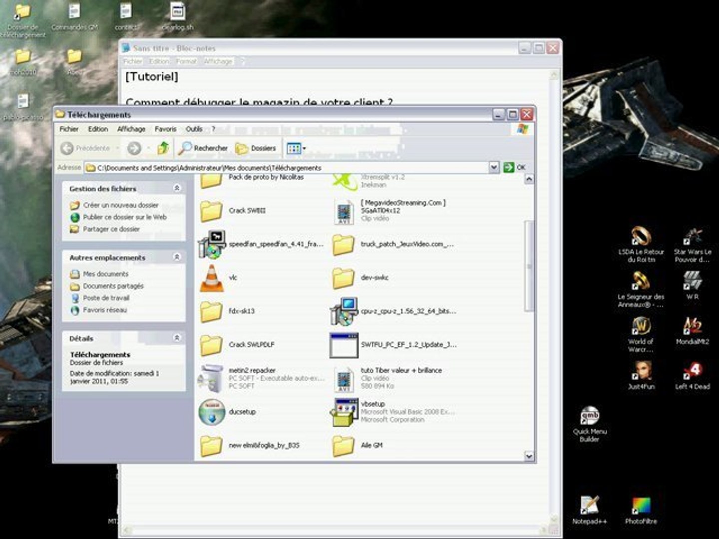Open World of Warcraft desktop shortcut

click(x=641, y=335)
